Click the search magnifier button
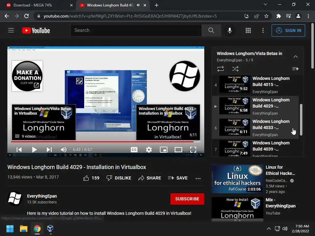The image size is (315, 236). click(x=211, y=30)
